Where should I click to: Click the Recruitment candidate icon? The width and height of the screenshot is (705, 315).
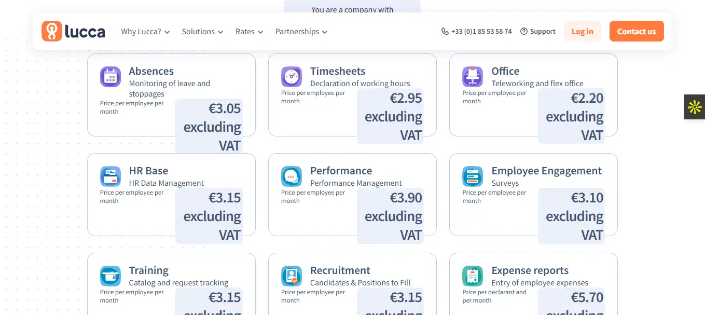coord(292,276)
